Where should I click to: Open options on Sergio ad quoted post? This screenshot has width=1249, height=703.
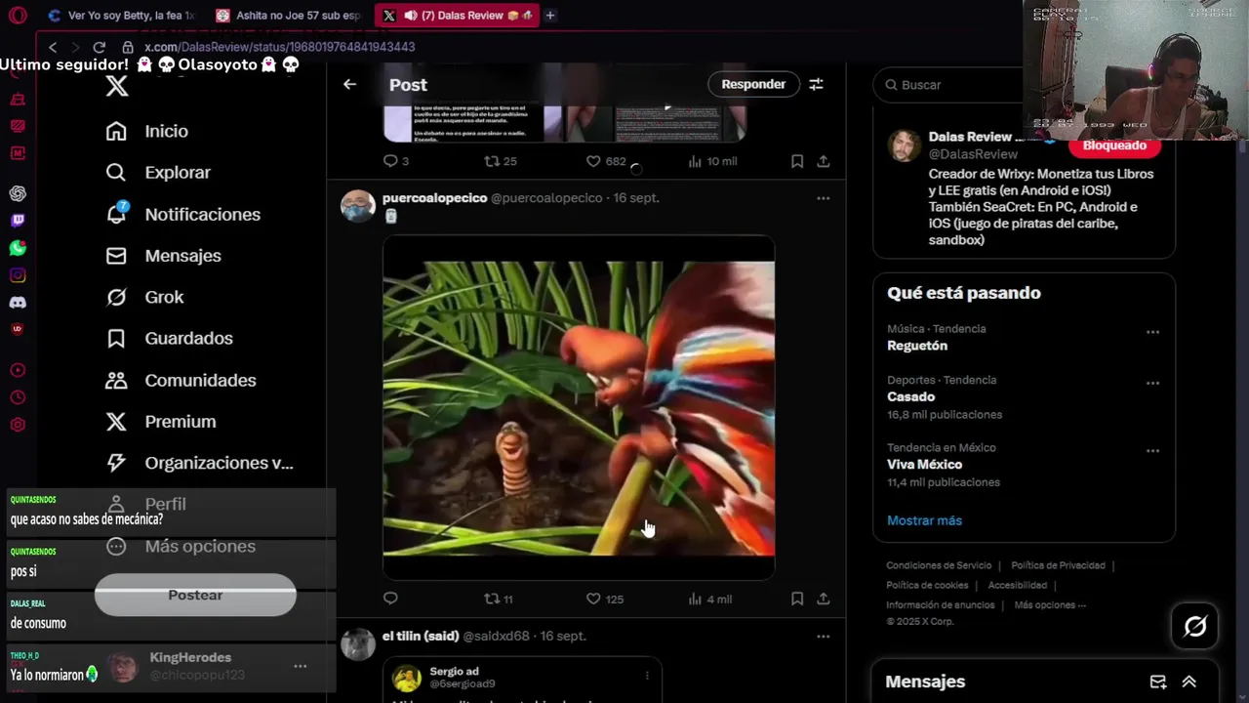(646, 675)
